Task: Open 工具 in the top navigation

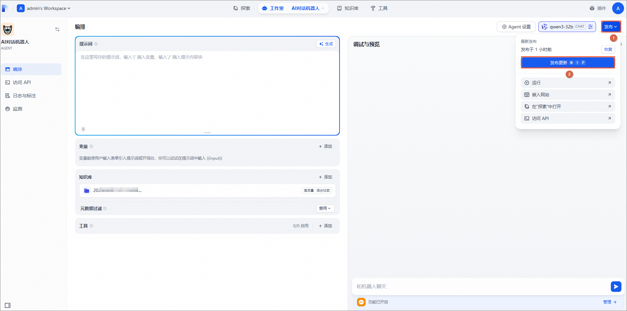Action: (x=379, y=8)
